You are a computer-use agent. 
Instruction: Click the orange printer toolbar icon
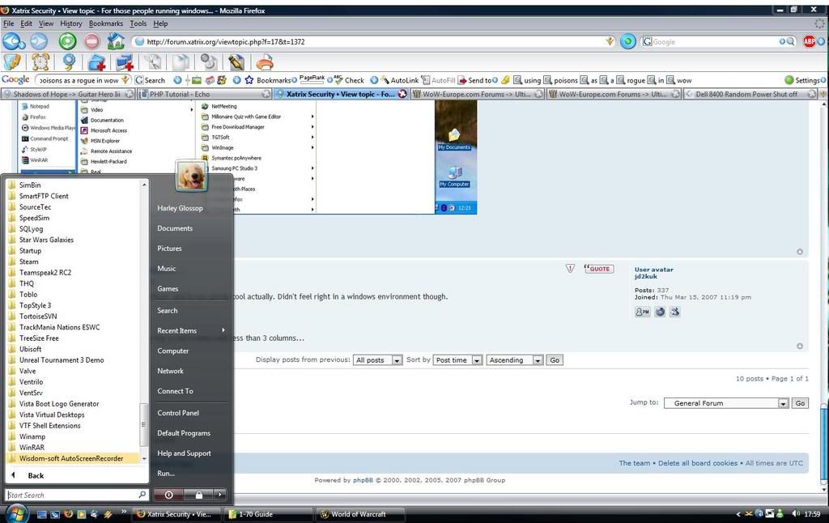click(265, 62)
